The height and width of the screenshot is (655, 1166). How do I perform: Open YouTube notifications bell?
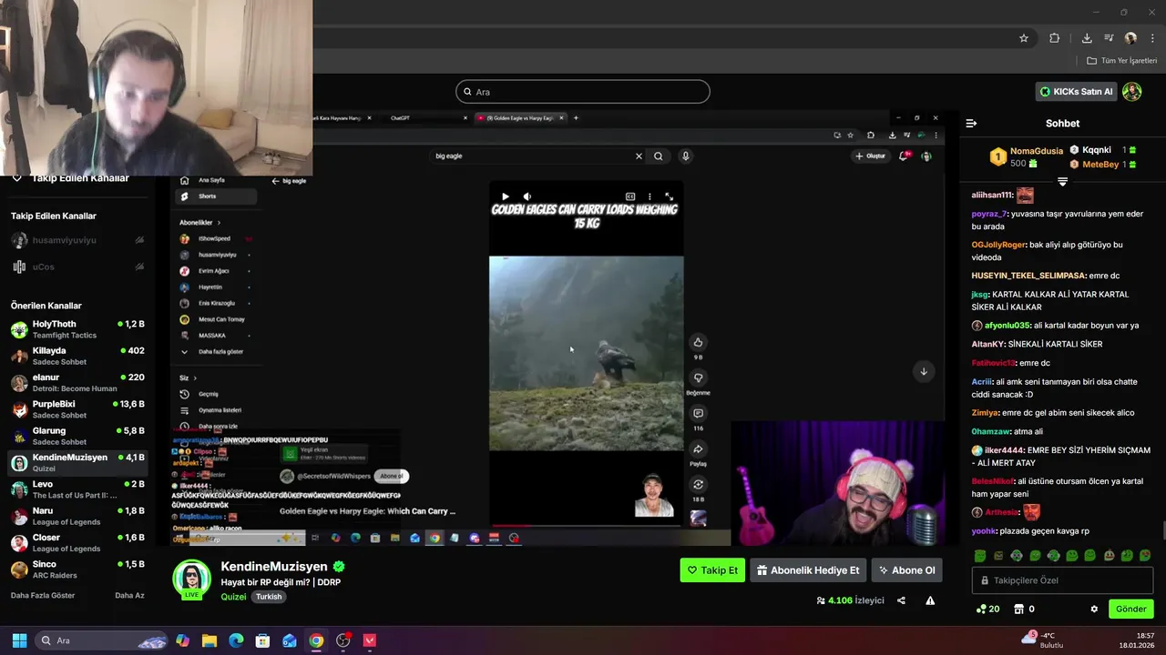tap(905, 156)
